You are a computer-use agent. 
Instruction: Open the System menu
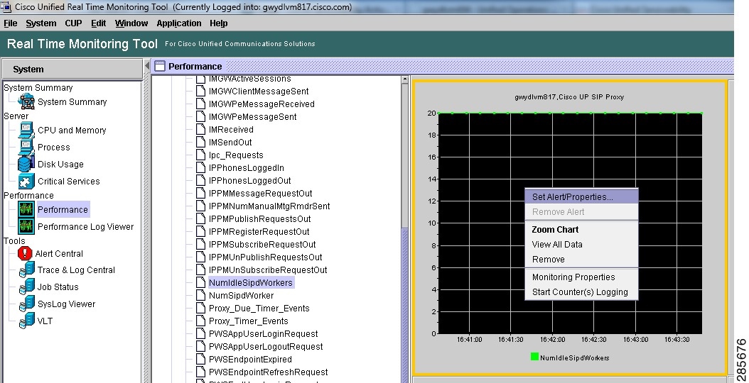point(41,23)
